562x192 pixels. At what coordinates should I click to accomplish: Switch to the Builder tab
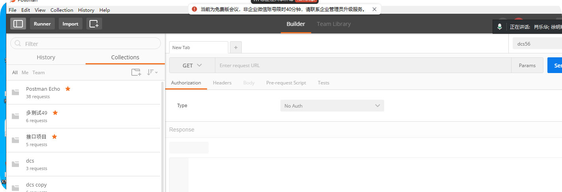coord(296,24)
